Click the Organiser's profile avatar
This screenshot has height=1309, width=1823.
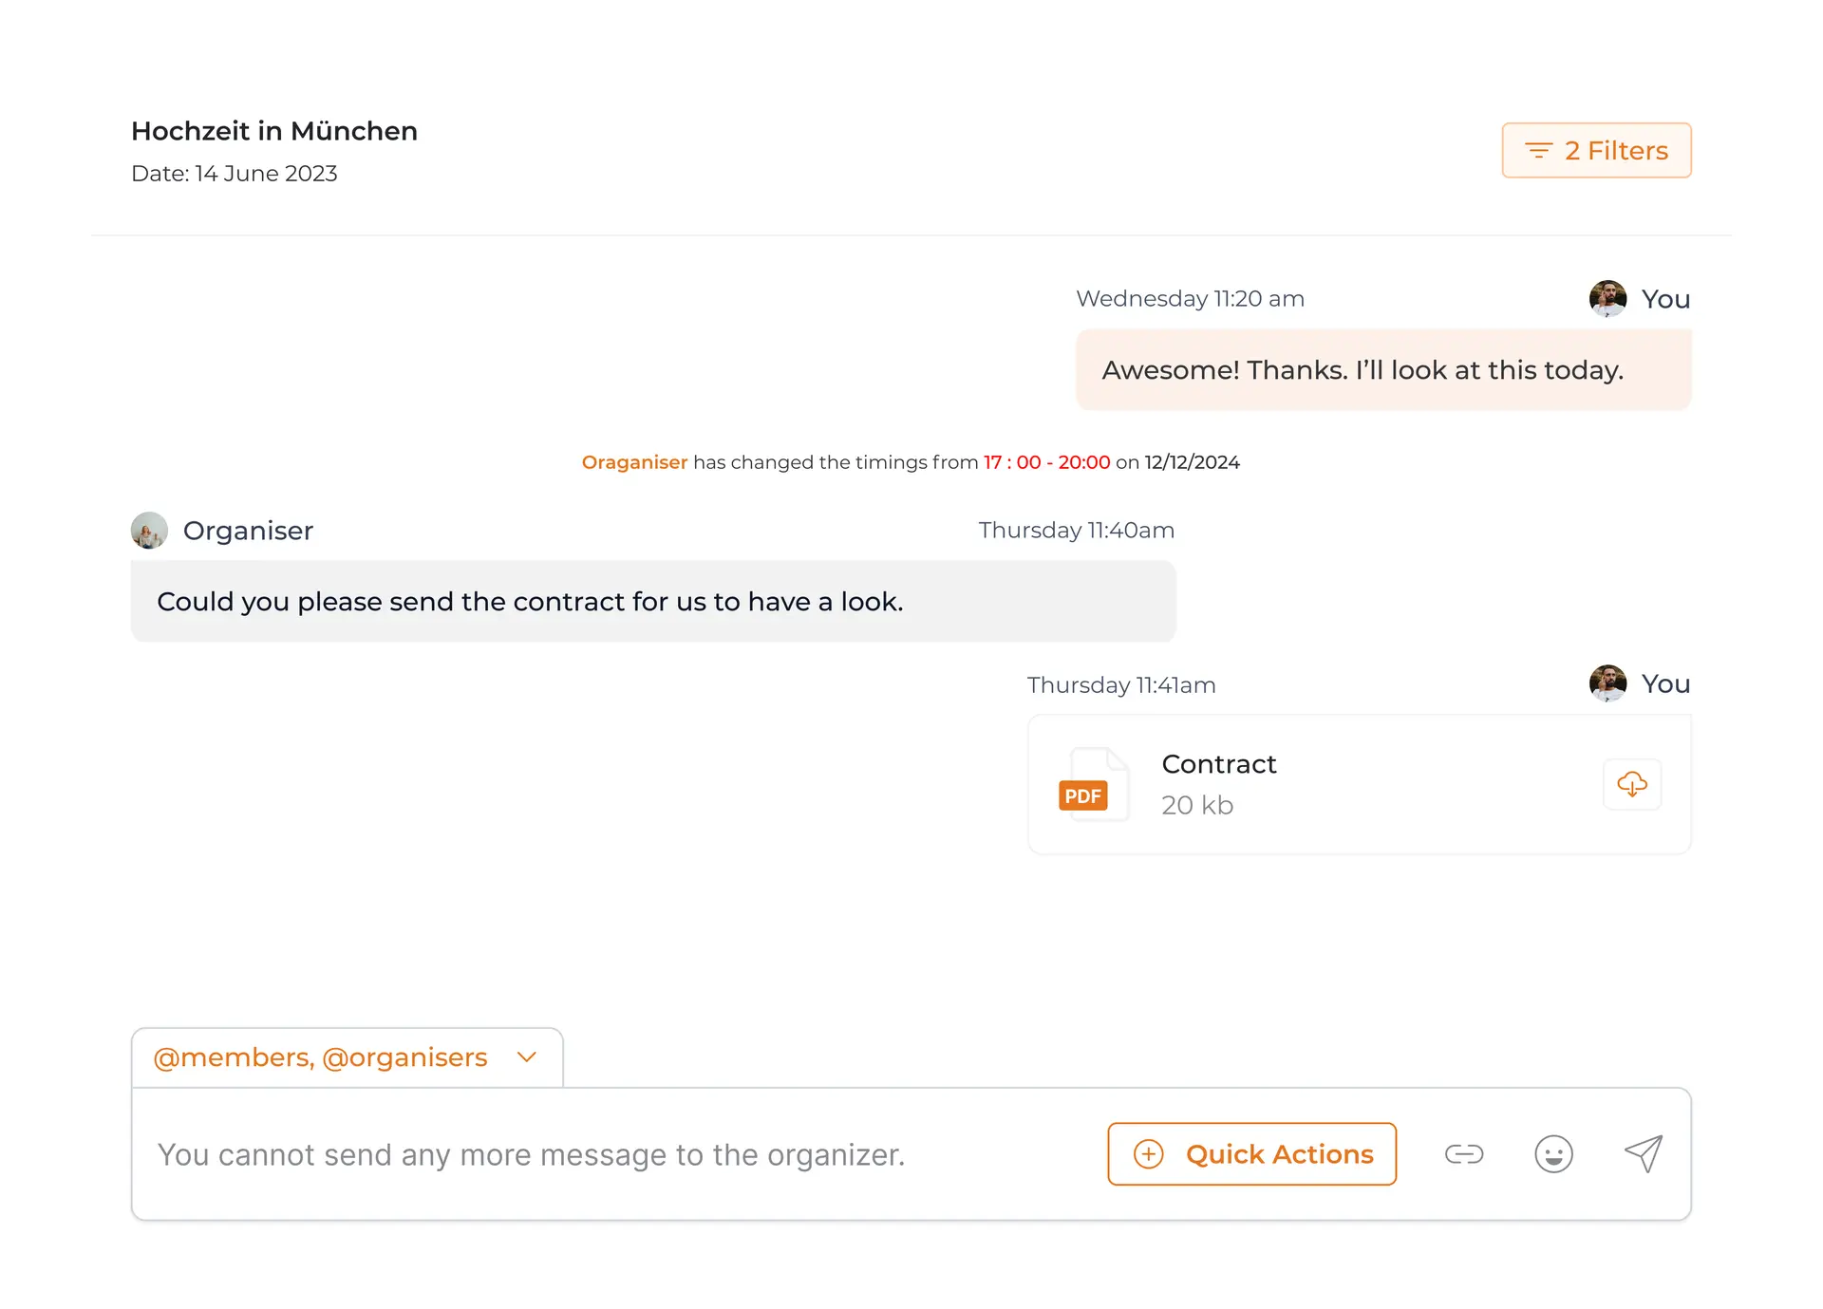[x=149, y=530]
